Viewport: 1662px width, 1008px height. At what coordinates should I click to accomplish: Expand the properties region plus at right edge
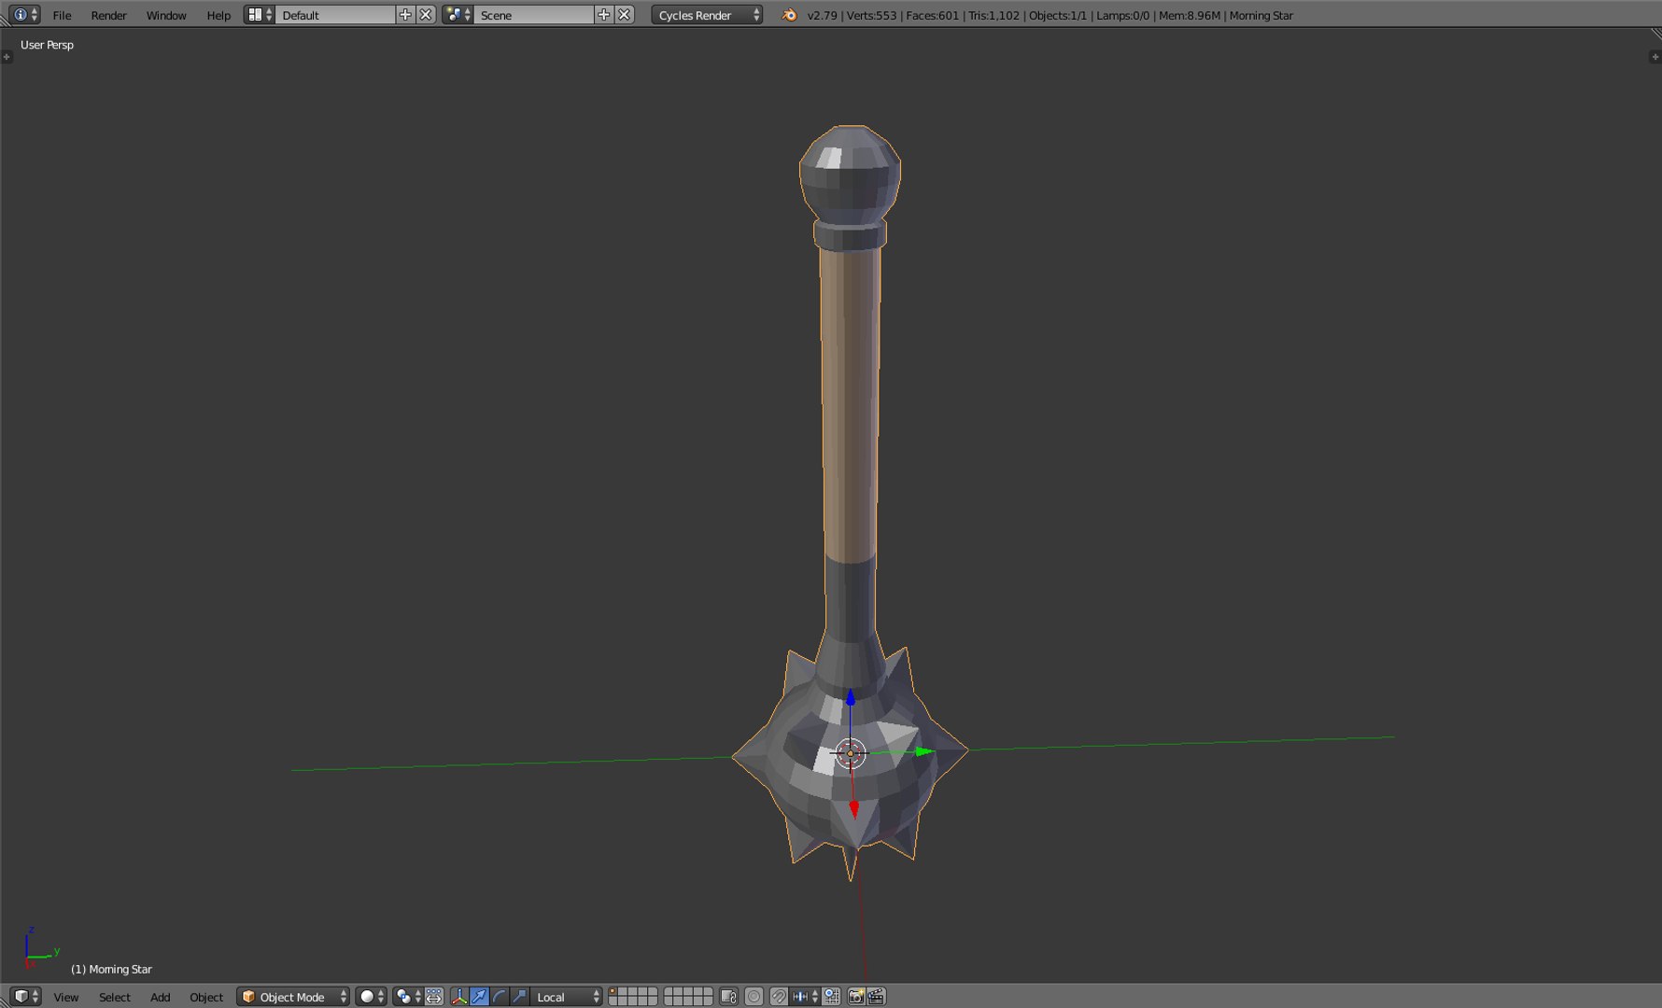point(1655,57)
